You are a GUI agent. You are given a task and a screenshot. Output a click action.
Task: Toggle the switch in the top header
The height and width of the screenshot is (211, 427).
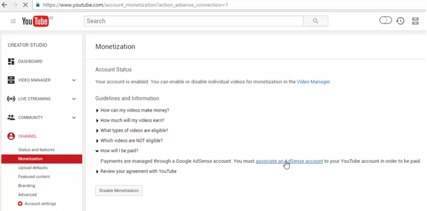pyautogui.click(x=385, y=20)
